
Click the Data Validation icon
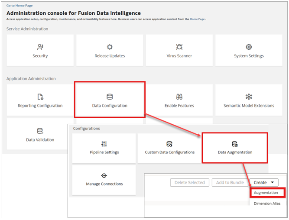pyautogui.click(x=40, y=131)
